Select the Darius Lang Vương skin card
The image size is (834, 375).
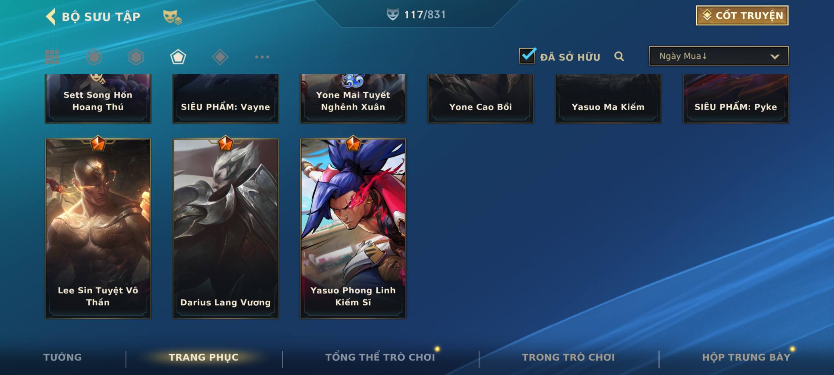(x=226, y=228)
